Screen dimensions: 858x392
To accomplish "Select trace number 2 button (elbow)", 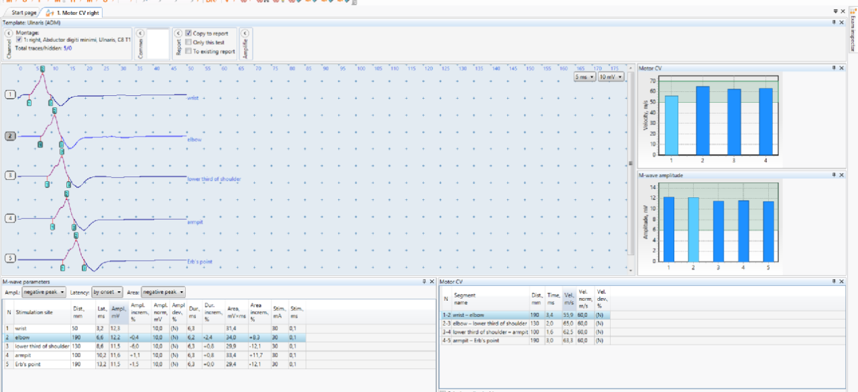I will (10, 136).
